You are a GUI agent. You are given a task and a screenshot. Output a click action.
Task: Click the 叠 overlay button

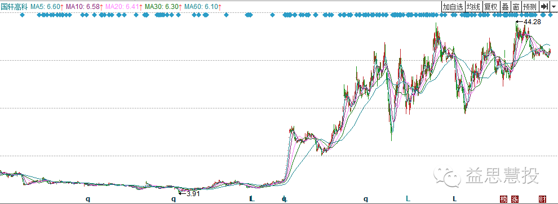pos(506,6)
